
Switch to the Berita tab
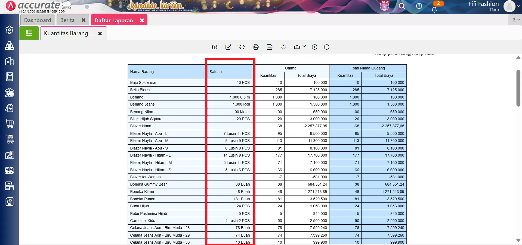(67, 20)
